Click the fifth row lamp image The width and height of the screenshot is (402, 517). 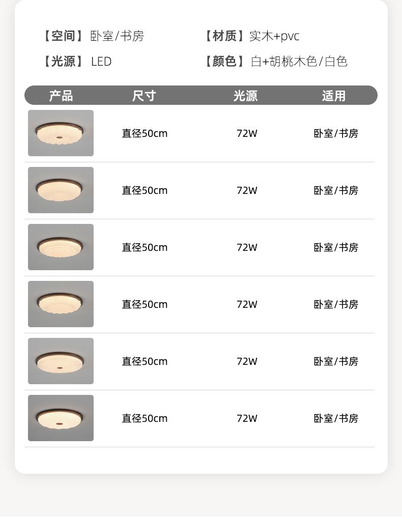[x=61, y=361]
